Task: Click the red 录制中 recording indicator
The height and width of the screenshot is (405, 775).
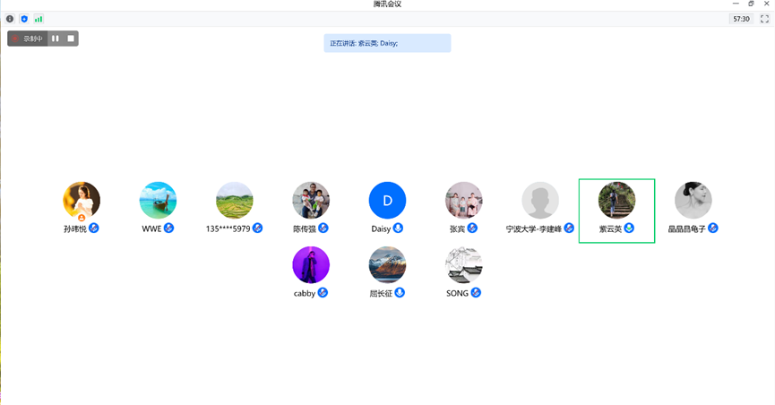Action: [28, 39]
